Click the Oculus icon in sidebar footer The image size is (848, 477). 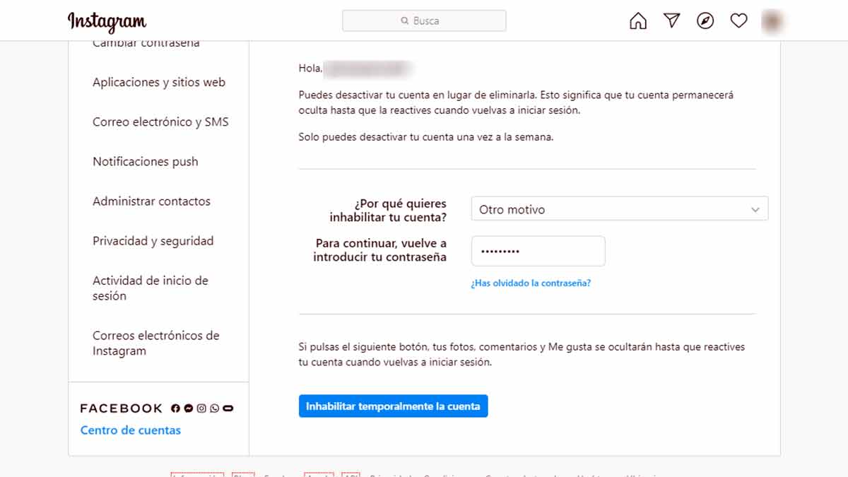pyautogui.click(x=228, y=408)
